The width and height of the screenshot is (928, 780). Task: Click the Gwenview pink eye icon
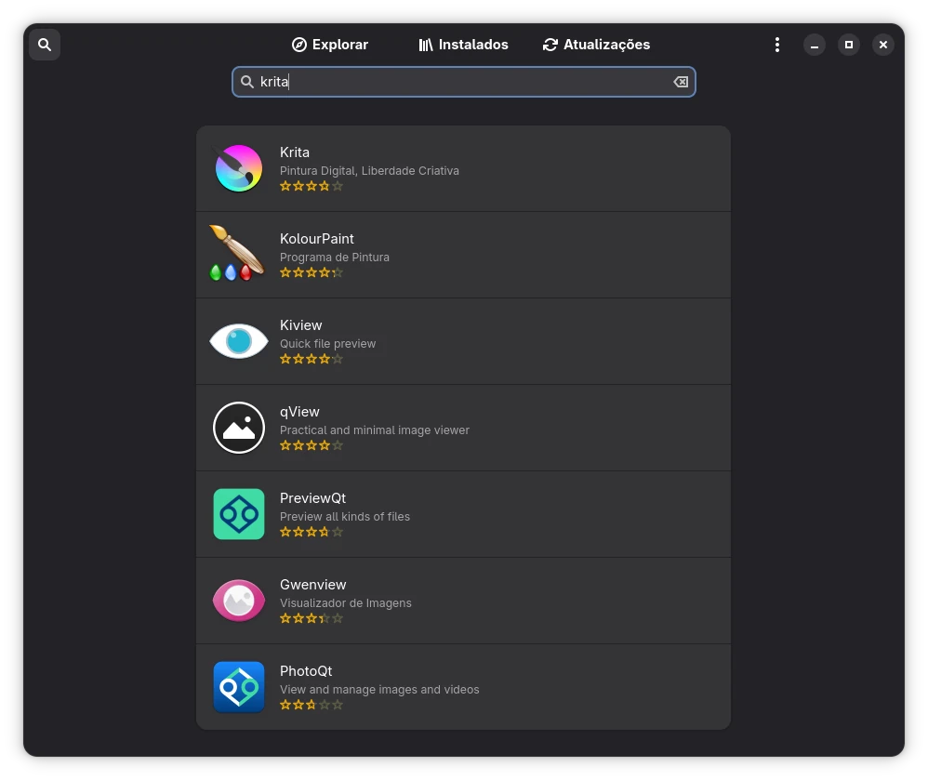point(239,600)
